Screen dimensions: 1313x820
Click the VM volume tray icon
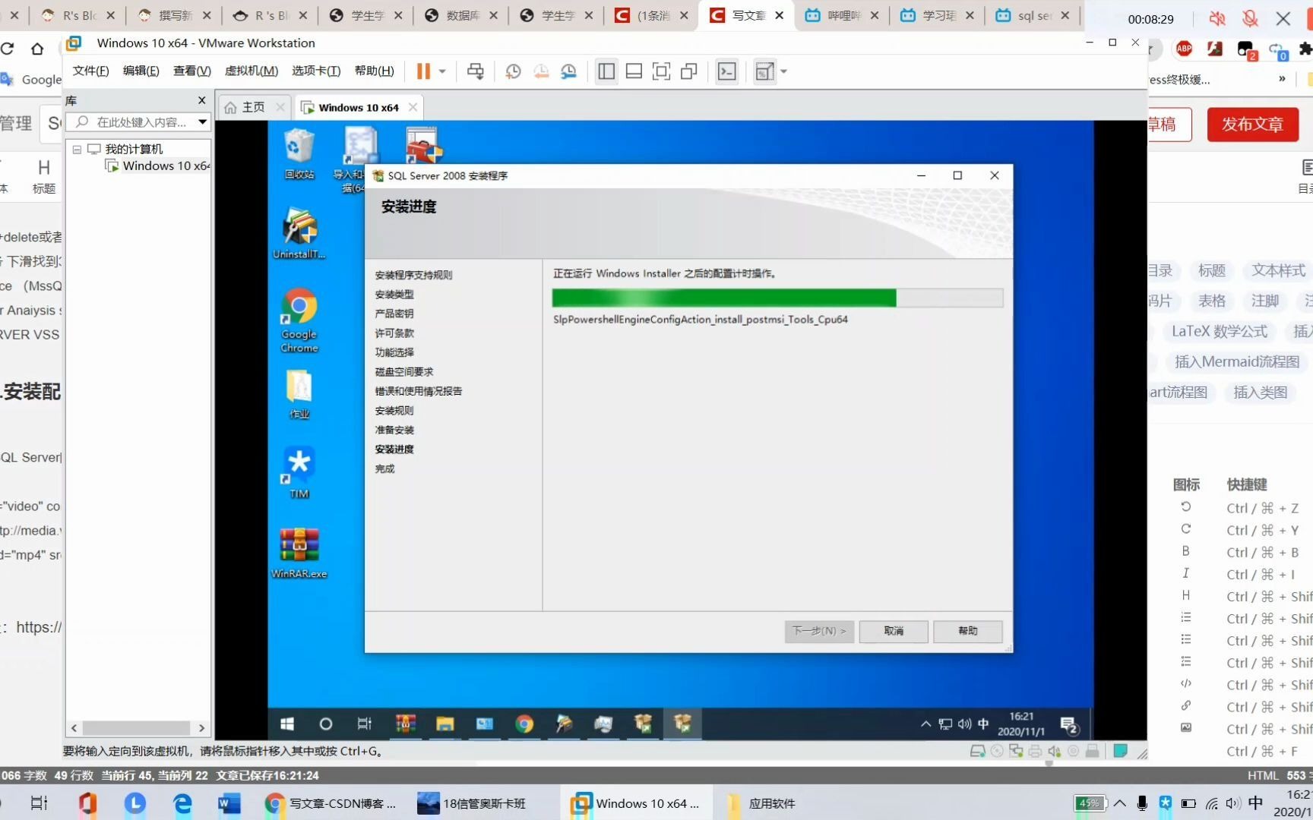964,724
